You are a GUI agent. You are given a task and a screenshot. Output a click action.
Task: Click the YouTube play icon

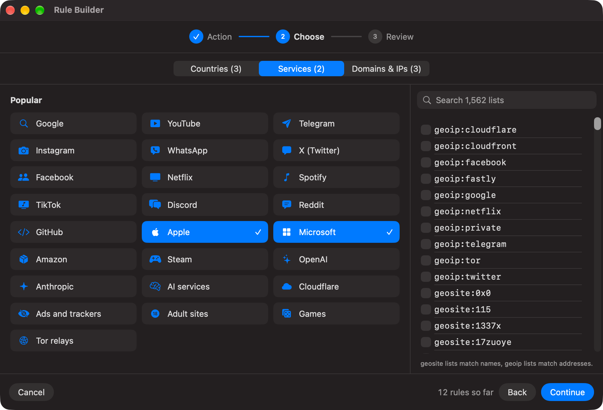(x=155, y=123)
